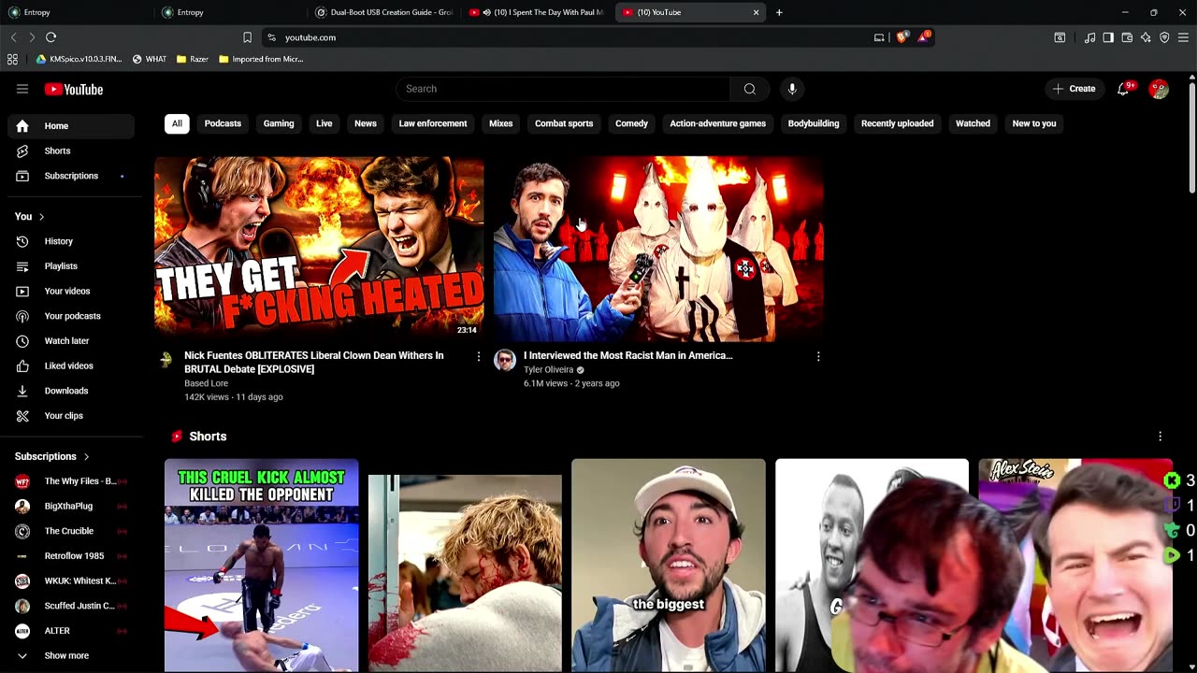This screenshot has width=1197, height=673.
Task: Open the Based Lore channel link
Action: click(206, 383)
